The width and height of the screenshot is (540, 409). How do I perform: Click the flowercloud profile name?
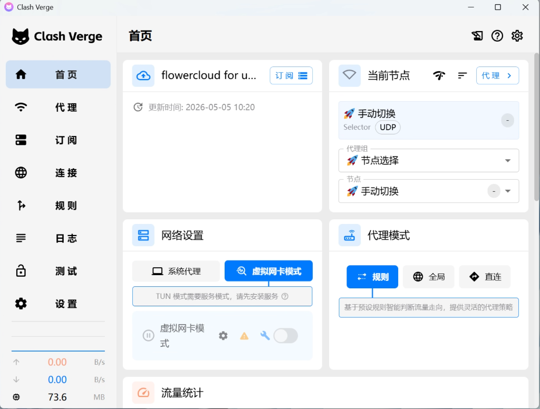click(209, 75)
